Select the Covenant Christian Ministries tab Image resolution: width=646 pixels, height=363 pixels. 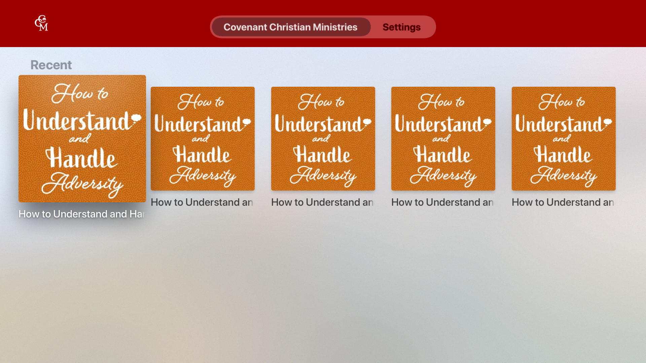coord(291,27)
